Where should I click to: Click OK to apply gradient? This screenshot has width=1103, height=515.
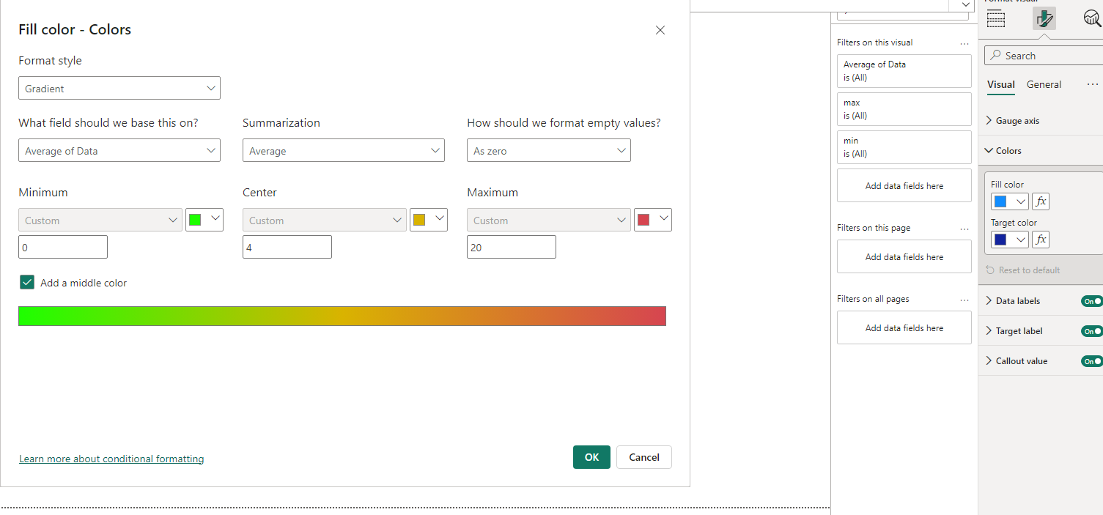click(591, 457)
